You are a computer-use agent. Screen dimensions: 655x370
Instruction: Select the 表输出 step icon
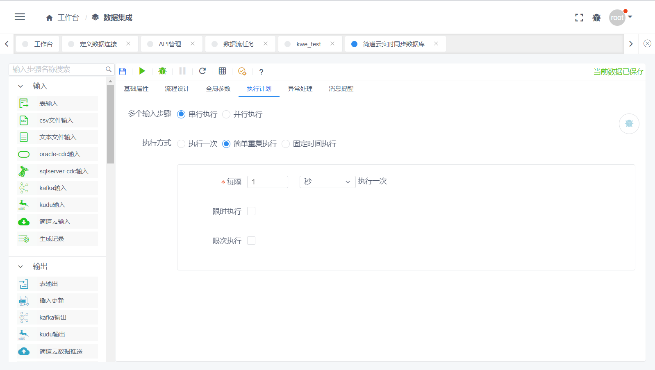(24, 284)
